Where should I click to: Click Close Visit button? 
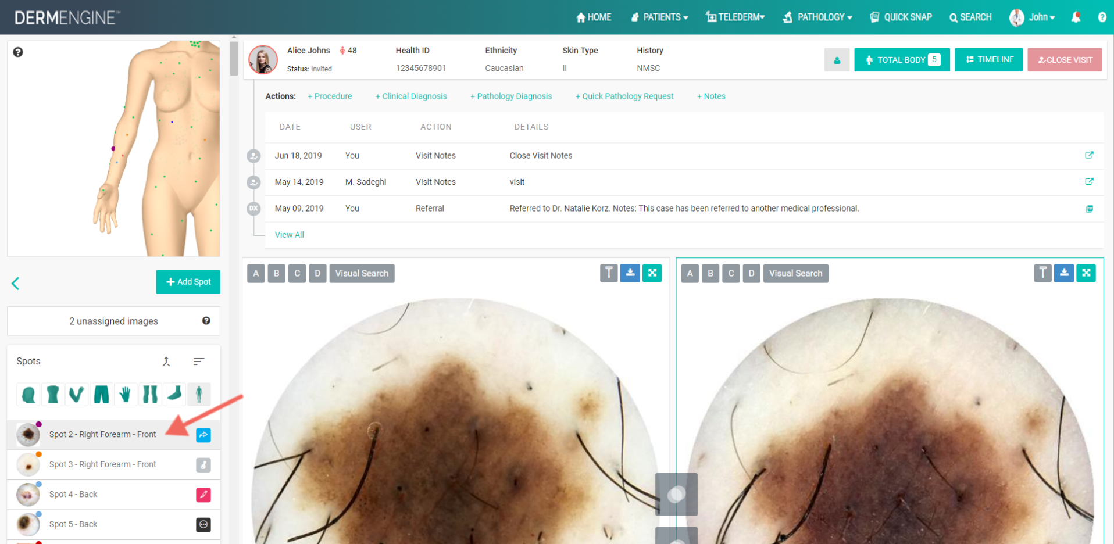click(1065, 60)
